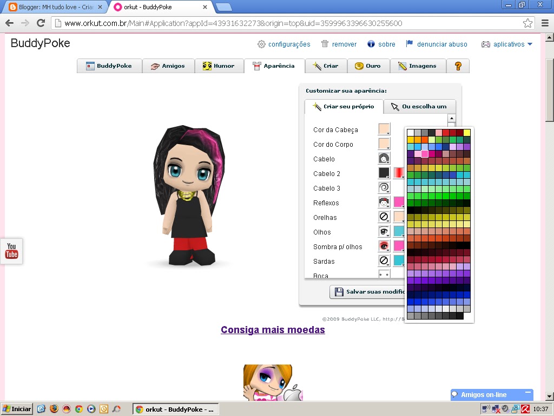Open the Cor da Cabeça color dropdown
554x416 pixels.
pos(384,129)
